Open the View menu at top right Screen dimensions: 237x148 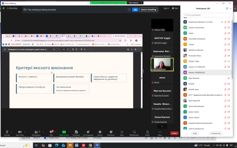[175, 8]
